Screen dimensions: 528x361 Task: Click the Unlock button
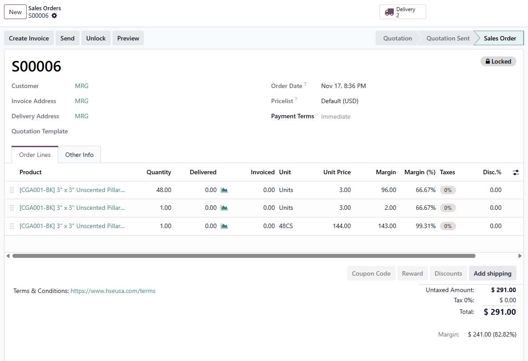point(96,38)
